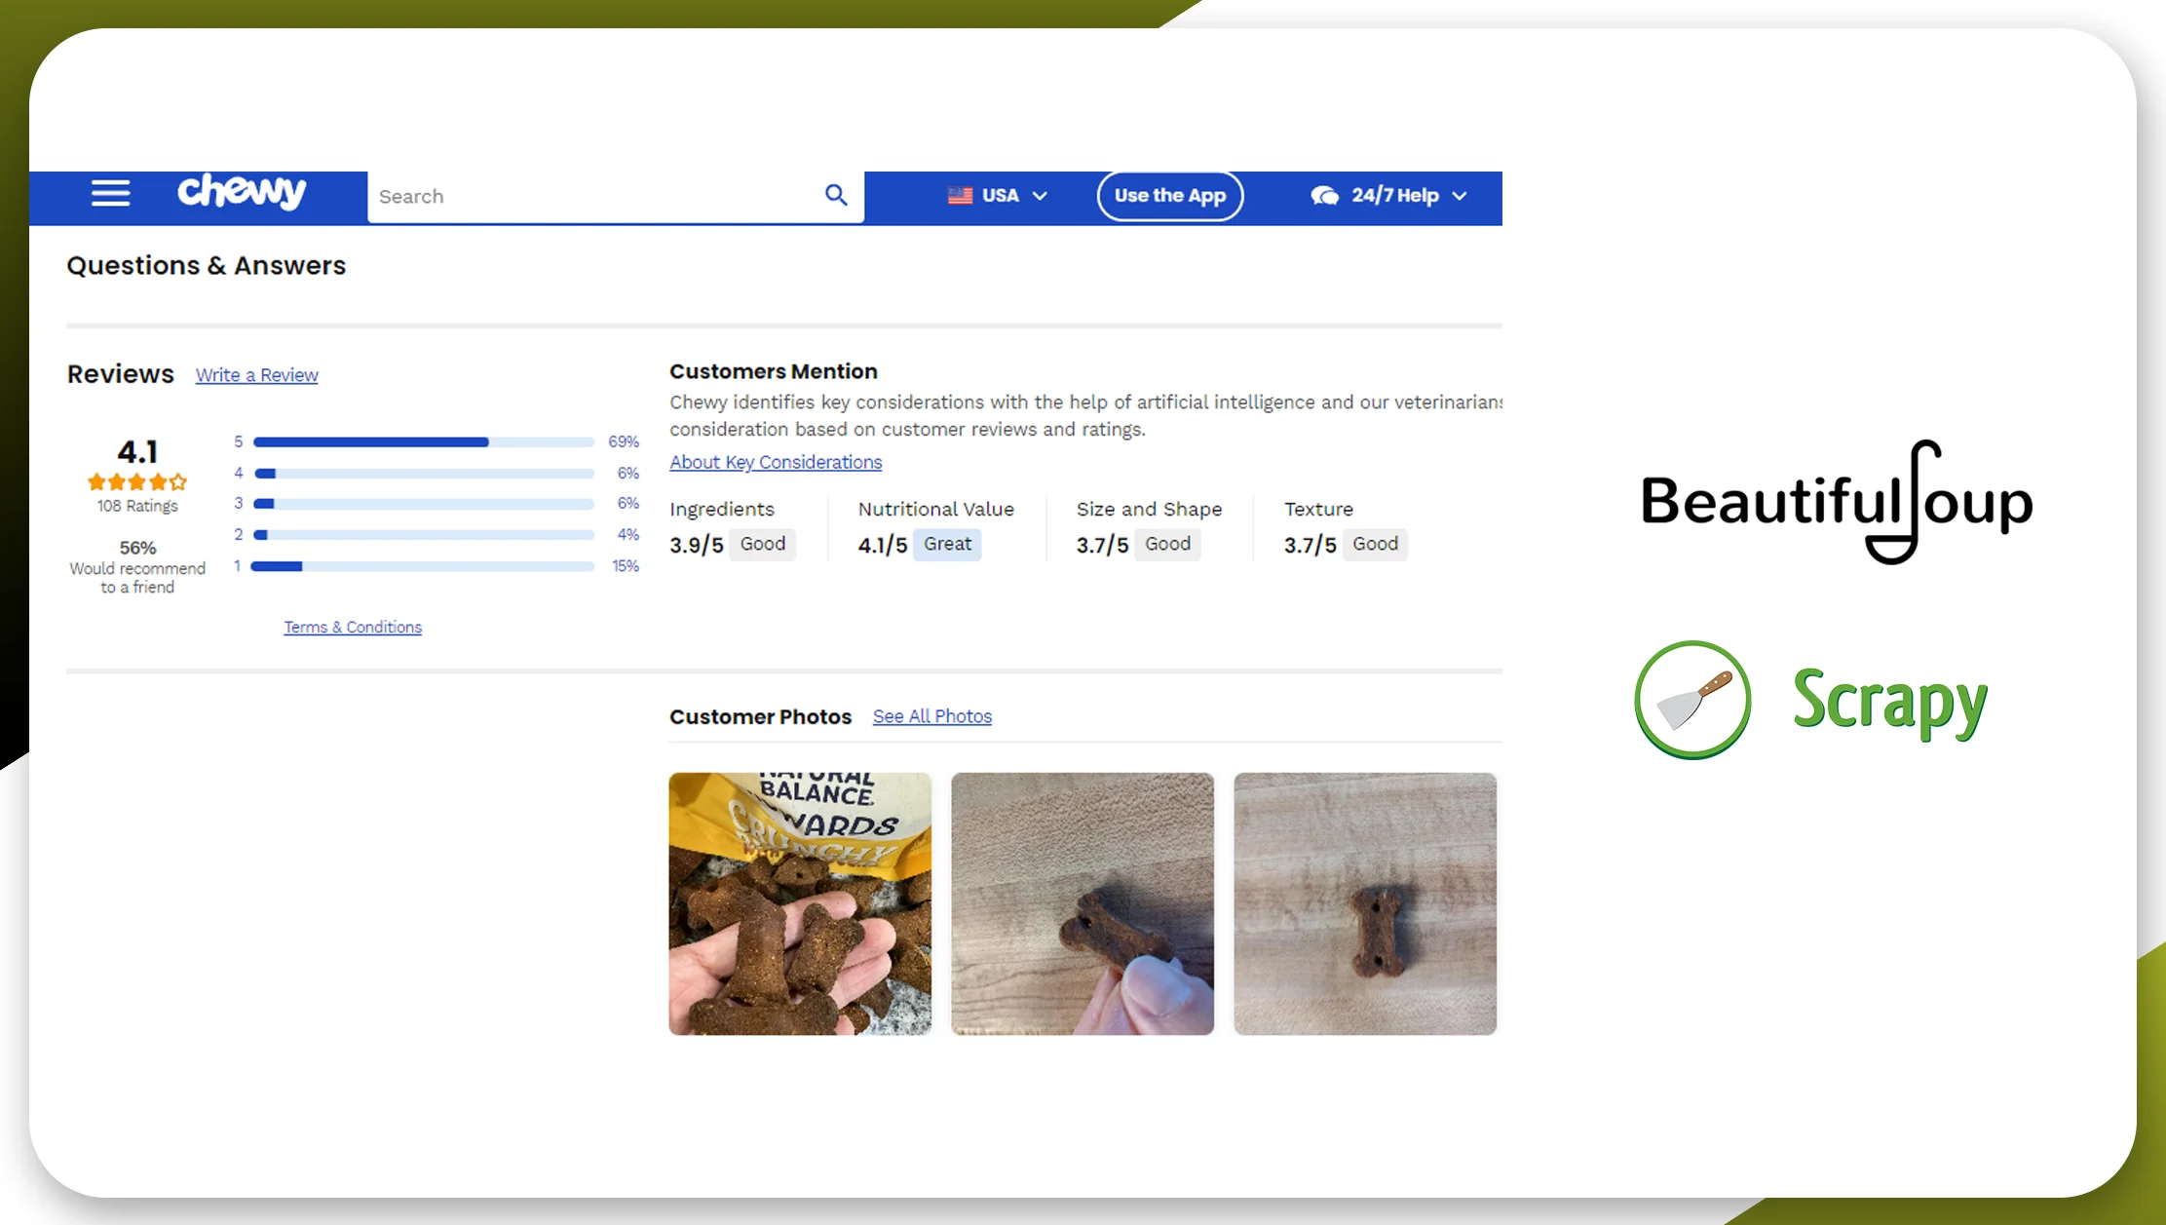Click the Good badge under Ingredients
The height and width of the screenshot is (1225, 2166).
(763, 544)
